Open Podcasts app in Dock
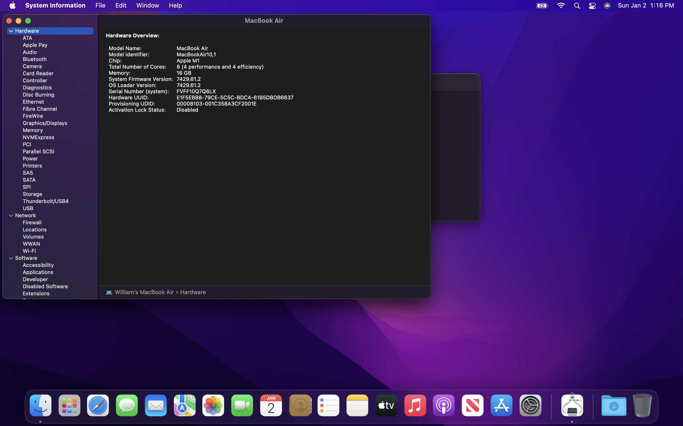Image resolution: width=683 pixels, height=426 pixels. (443, 405)
